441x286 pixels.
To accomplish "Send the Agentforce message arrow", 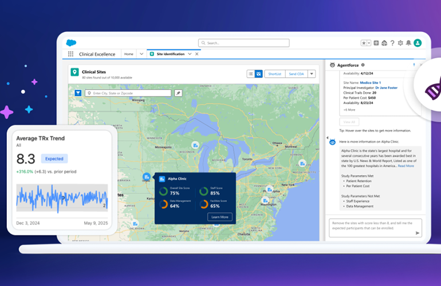I will [418, 233].
